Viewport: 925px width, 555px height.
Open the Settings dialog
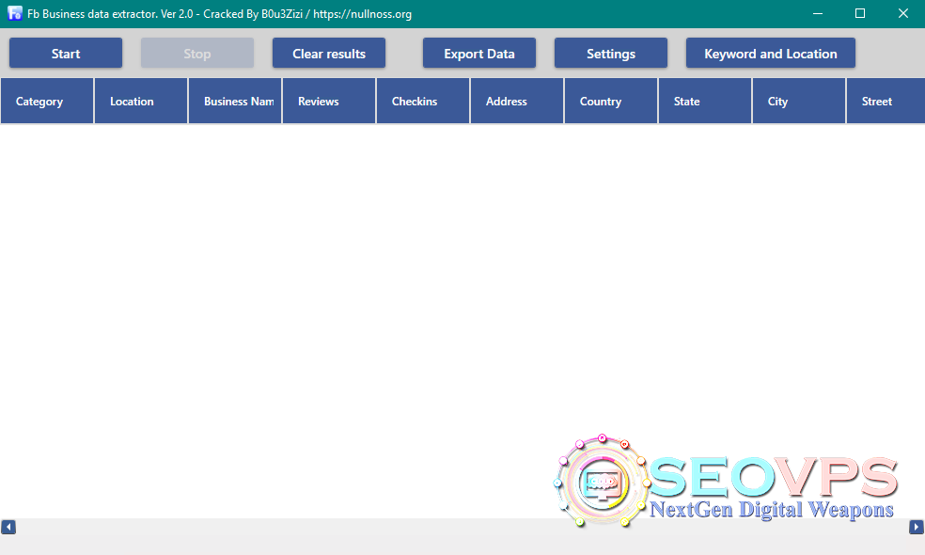point(611,53)
